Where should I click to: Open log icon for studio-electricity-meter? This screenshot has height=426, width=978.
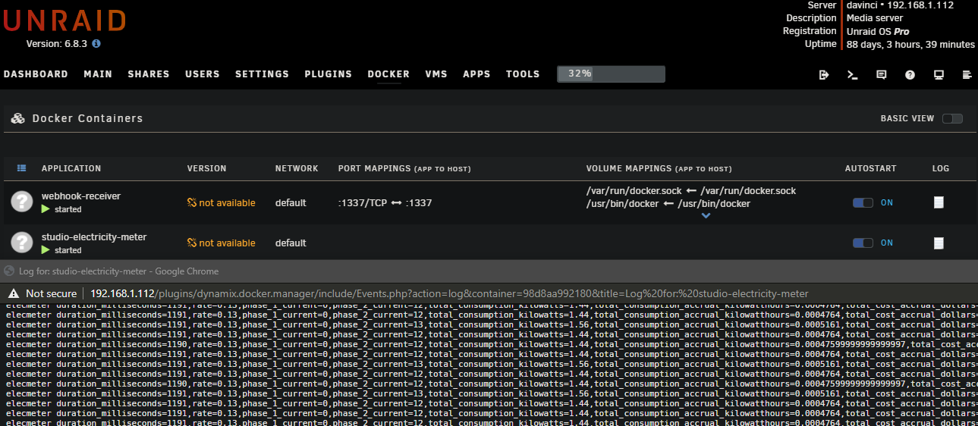939,243
